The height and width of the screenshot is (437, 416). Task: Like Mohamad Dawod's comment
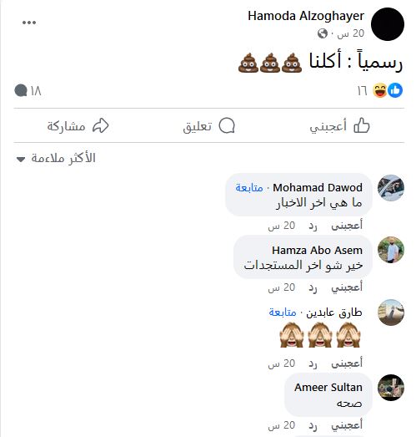point(347,226)
